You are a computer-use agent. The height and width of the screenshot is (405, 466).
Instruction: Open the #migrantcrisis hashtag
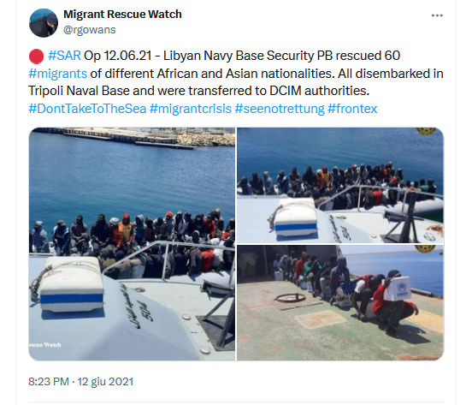[x=191, y=109]
